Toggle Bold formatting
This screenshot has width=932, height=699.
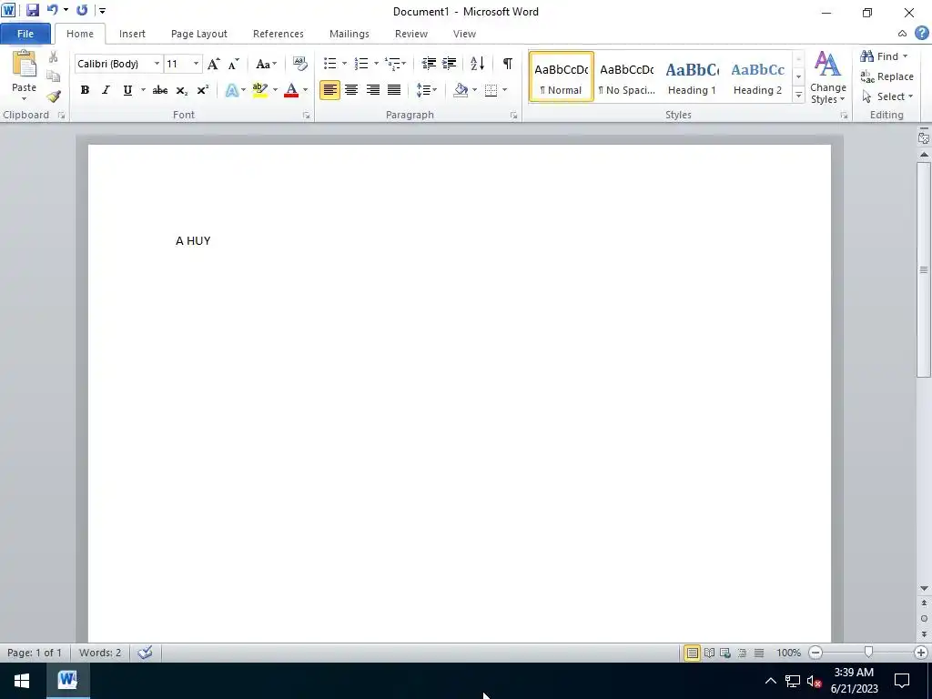(x=85, y=90)
